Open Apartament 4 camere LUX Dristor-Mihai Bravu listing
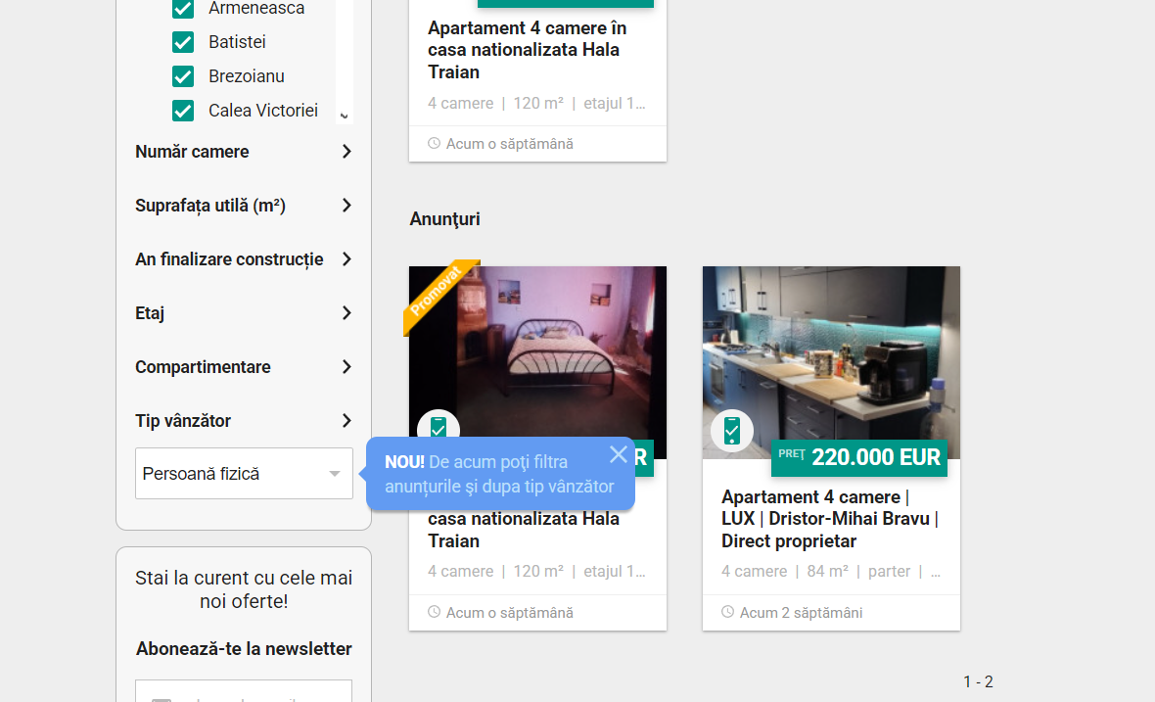The width and height of the screenshot is (1155, 702). coord(830,519)
